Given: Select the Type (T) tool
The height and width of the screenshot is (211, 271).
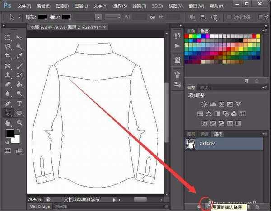Looking at the screenshot, I should coord(20,103).
